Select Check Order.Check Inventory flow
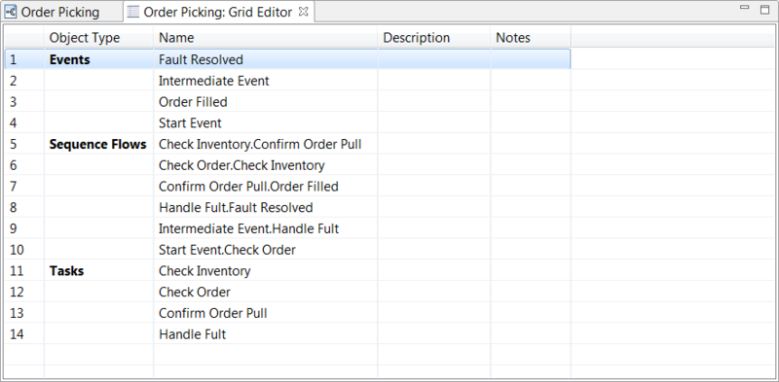 point(265,165)
